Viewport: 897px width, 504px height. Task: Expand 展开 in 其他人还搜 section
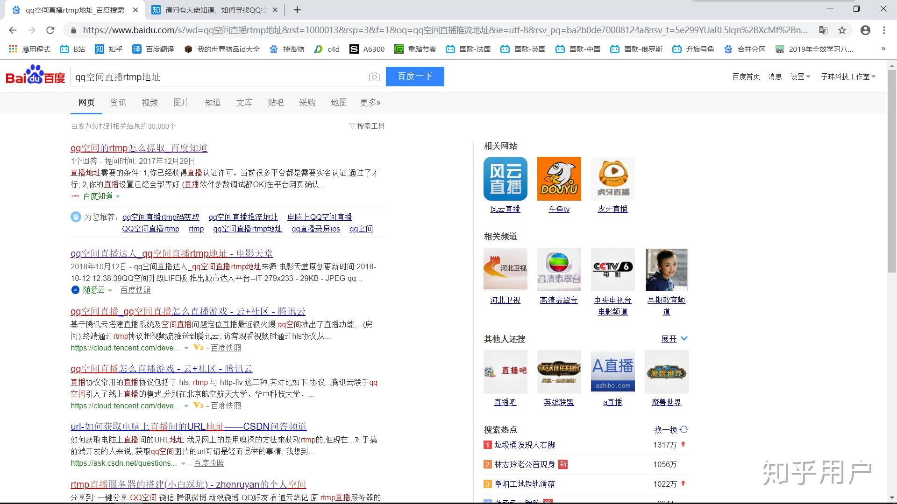(x=674, y=339)
